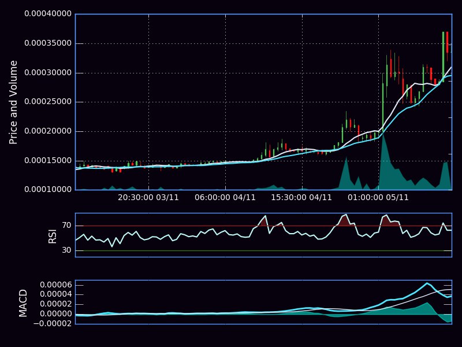The height and width of the screenshot is (347, 462).
Task: Click the 0.00040000 price axis label
Action: coord(48,13)
